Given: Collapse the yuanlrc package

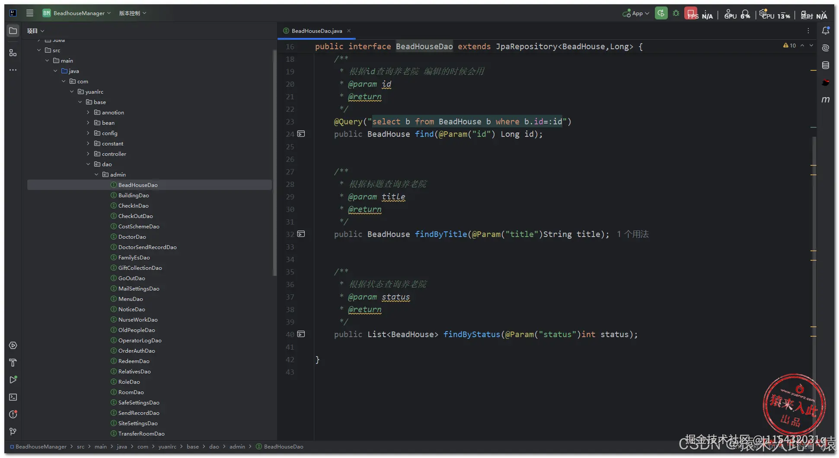Looking at the screenshot, I should click(72, 92).
